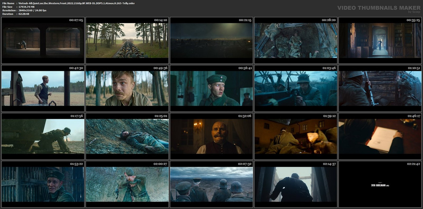423x209 pixels.
Task: Click the SVEN BUDELMANN credit text
Action: click(x=380, y=186)
